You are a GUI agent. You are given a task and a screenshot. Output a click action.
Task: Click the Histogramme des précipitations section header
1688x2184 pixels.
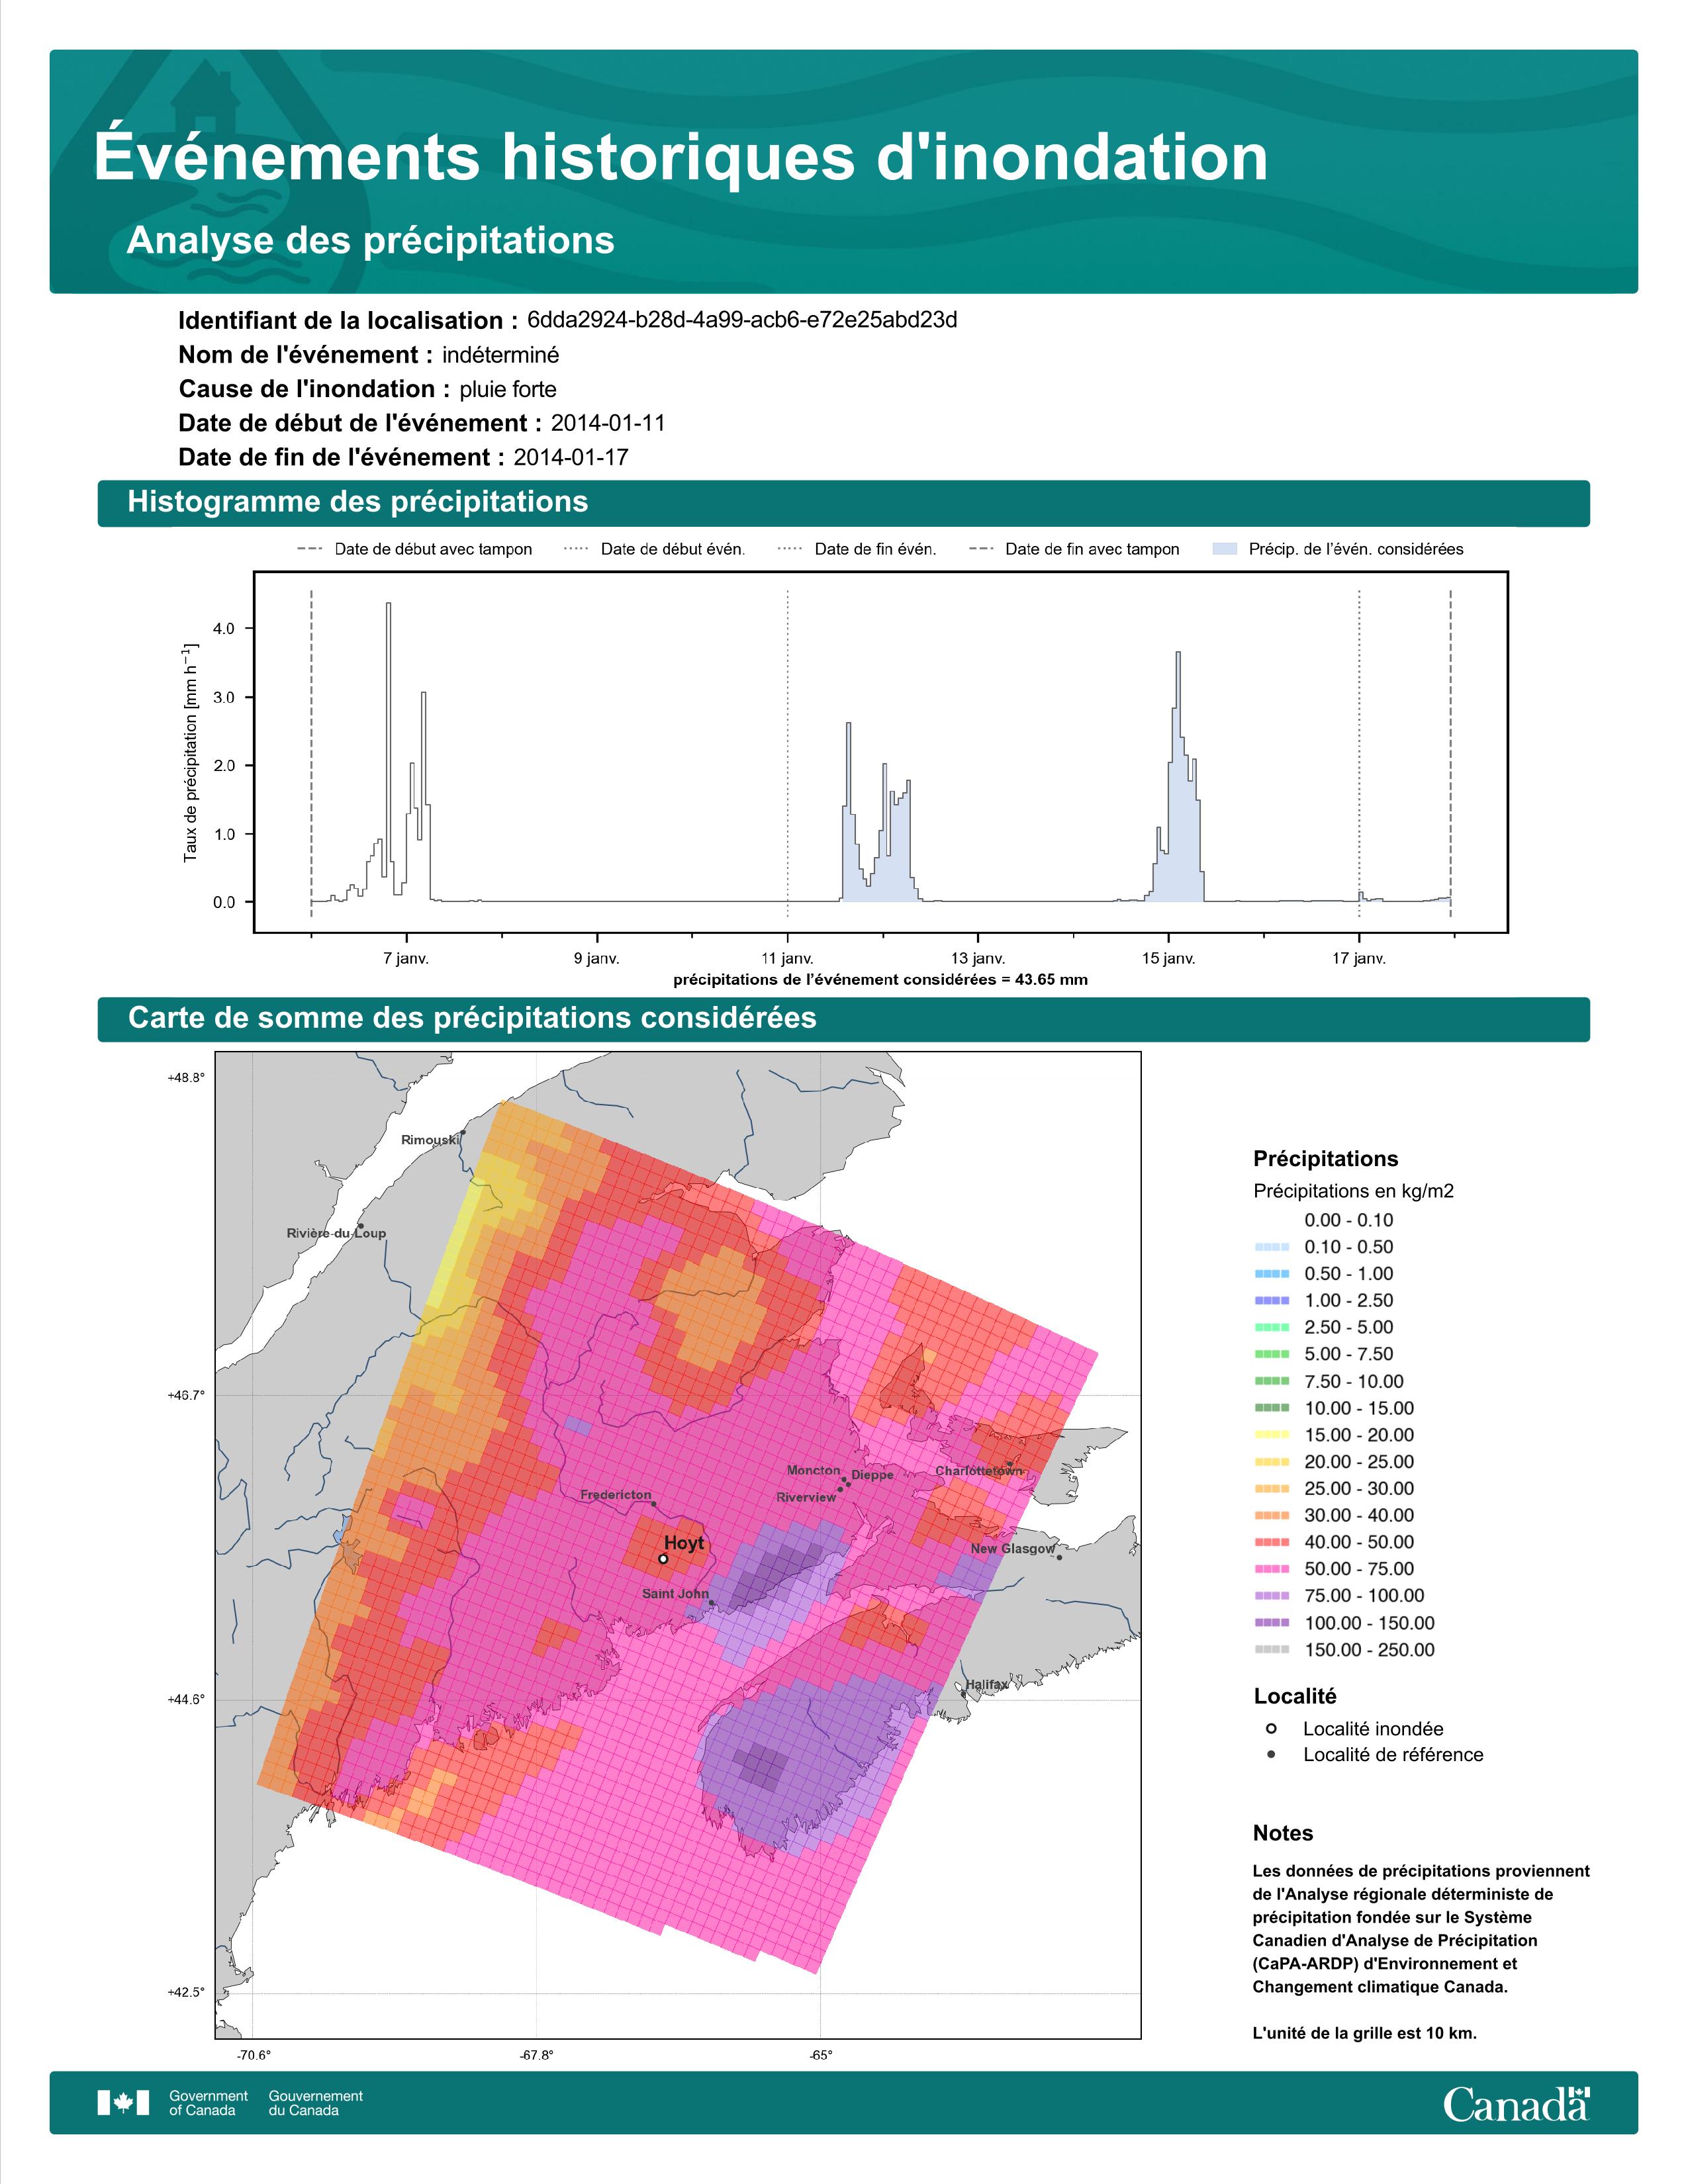pyautogui.click(x=843, y=502)
